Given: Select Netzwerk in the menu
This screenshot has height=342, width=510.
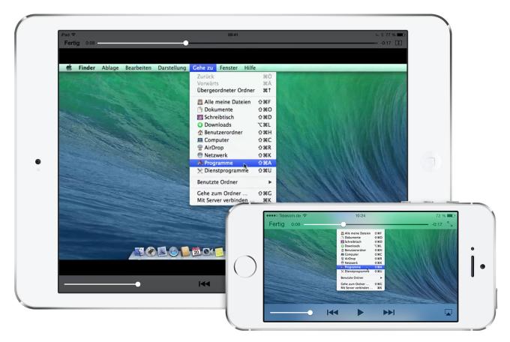Looking at the screenshot, I should 233,155.
